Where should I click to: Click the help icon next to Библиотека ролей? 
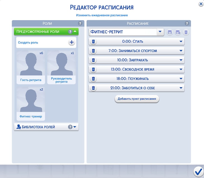(70, 127)
